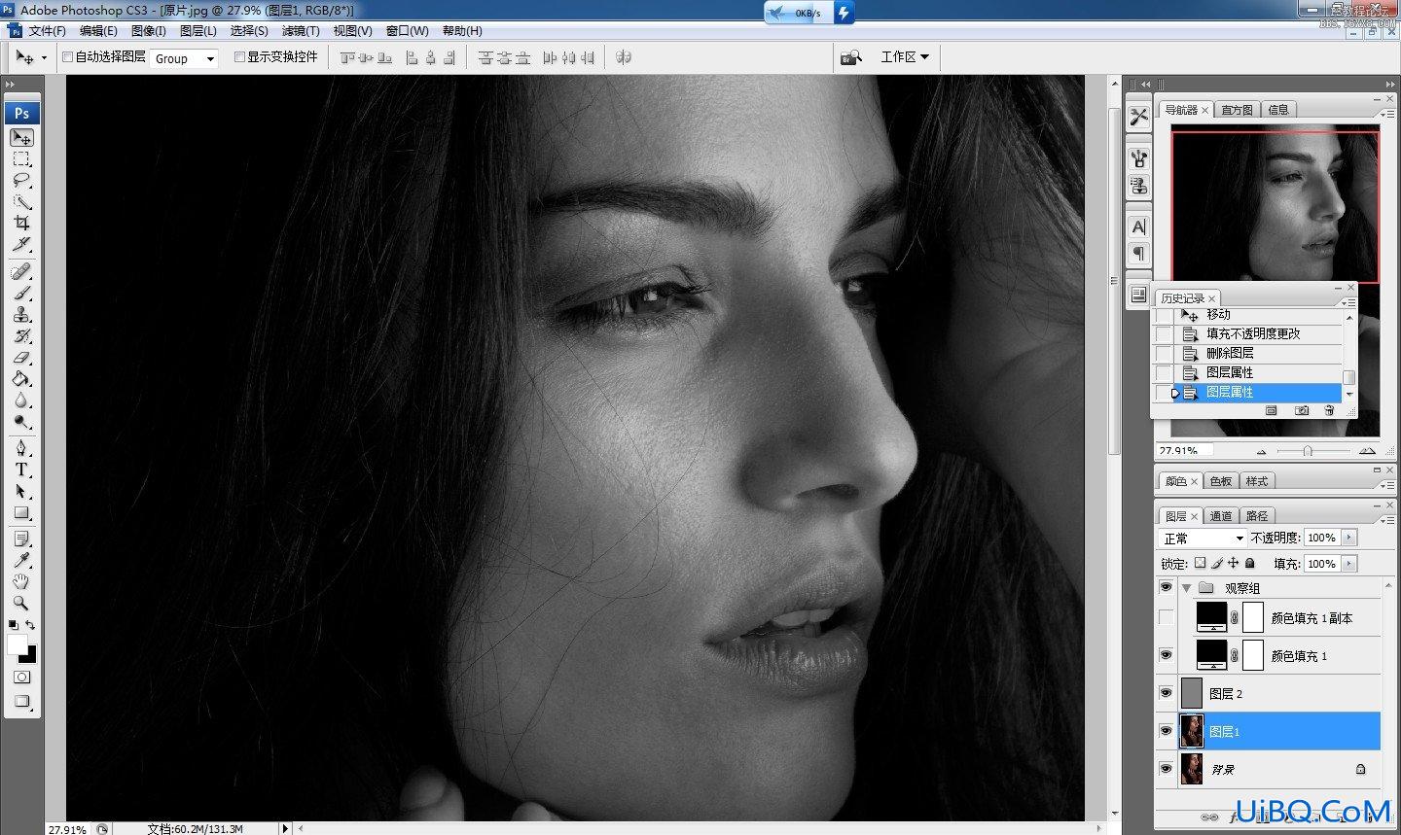This screenshot has width=1401, height=835.
Task: Switch to the 通道 tab
Action: (1221, 516)
